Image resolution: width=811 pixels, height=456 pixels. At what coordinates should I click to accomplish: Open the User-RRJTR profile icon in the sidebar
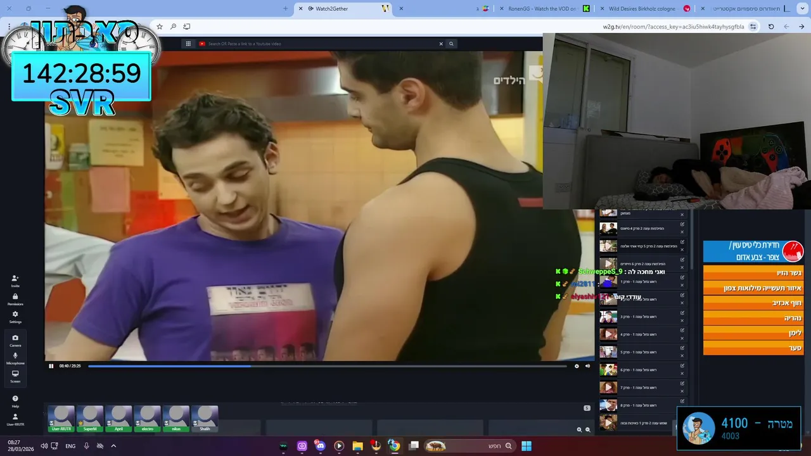tap(15, 419)
